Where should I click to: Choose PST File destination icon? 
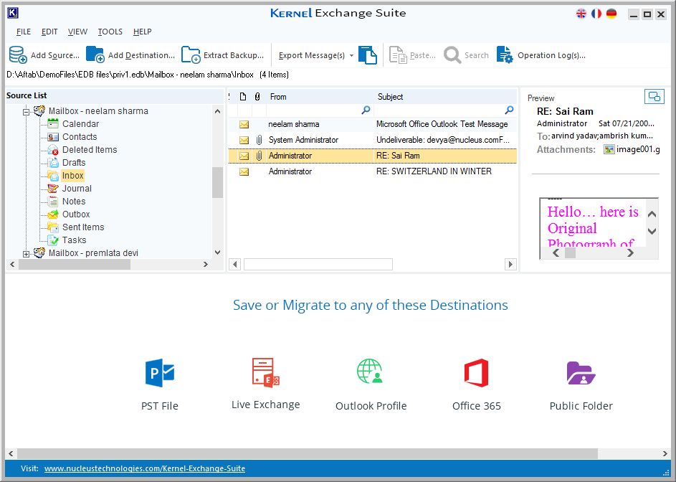coord(160,373)
